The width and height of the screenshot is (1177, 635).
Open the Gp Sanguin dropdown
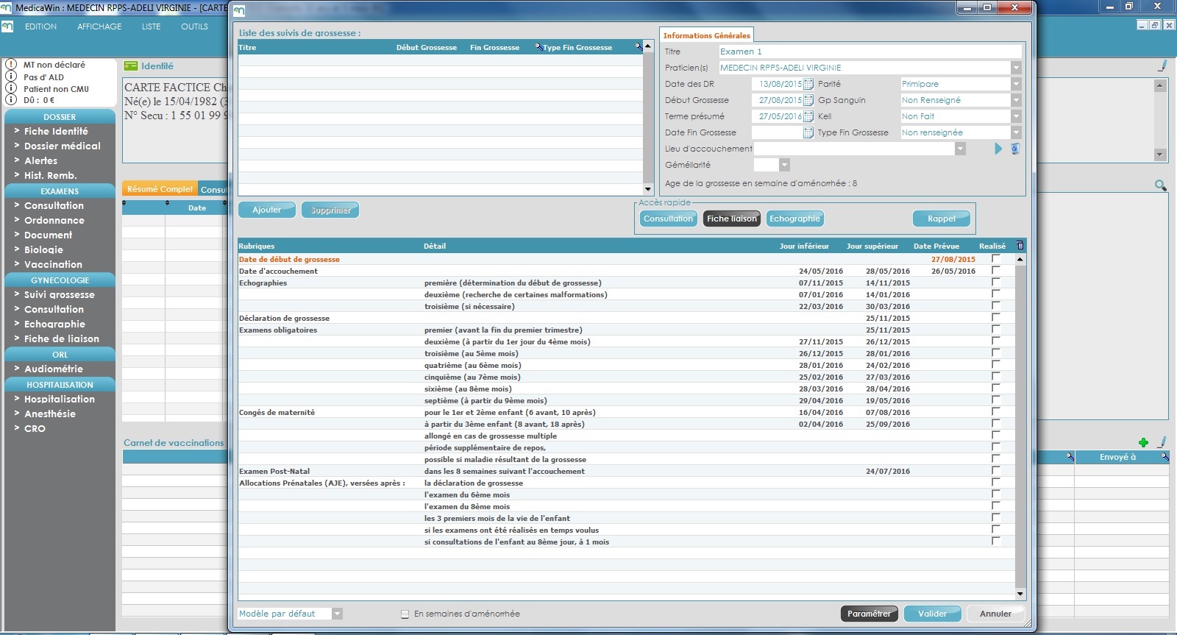(x=1016, y=100)
